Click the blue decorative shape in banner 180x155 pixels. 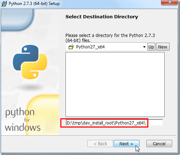pos(17,20)
